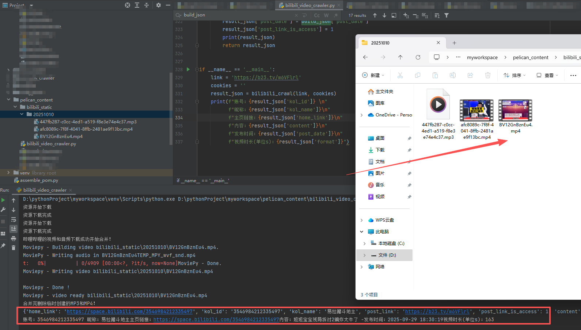Open the space.bilibili.com link in console output

coord(129,311)
